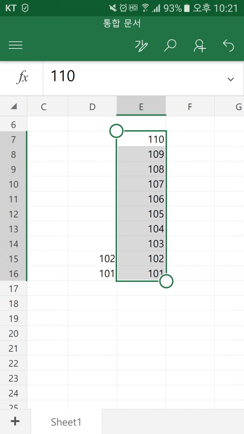The width and height of the screenshot is (244, 434).
Task: Tap the edit pen ribbon icon
Action: [141, 46]
